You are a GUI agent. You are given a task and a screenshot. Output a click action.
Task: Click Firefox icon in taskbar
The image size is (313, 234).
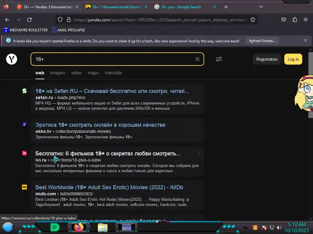pyautogui.click(x=79, y=227)
